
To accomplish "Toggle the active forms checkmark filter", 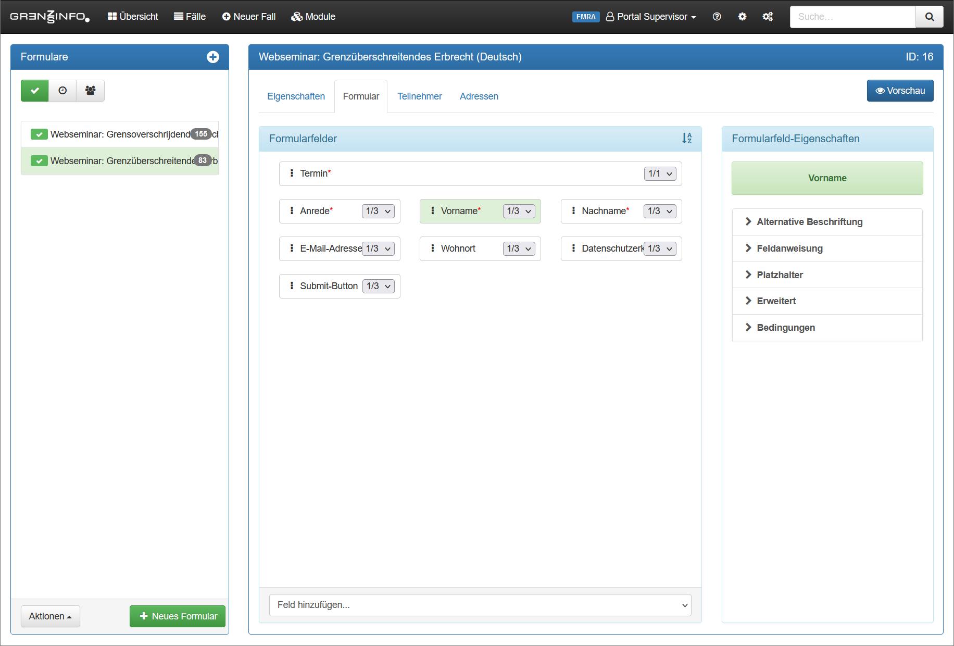I will tap(35, 91).
